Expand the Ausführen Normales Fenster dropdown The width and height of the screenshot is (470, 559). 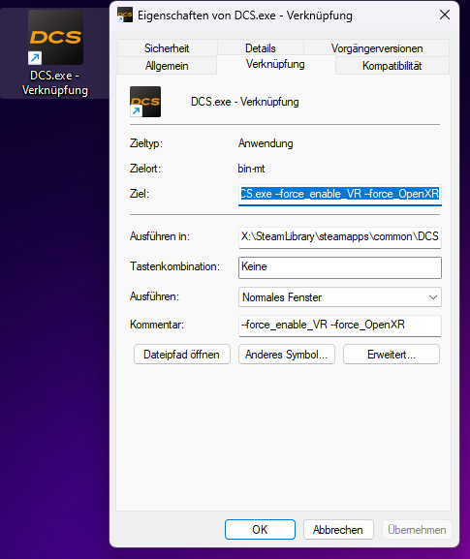340,297
